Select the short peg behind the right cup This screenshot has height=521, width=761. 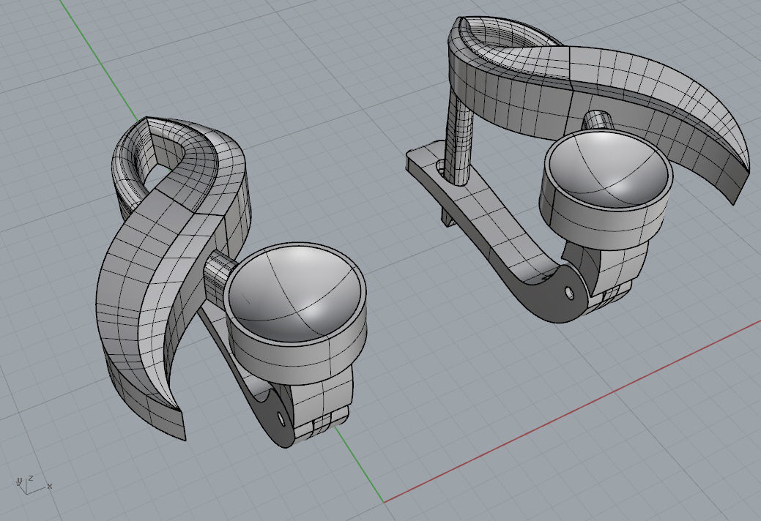[x=596, y=121]
